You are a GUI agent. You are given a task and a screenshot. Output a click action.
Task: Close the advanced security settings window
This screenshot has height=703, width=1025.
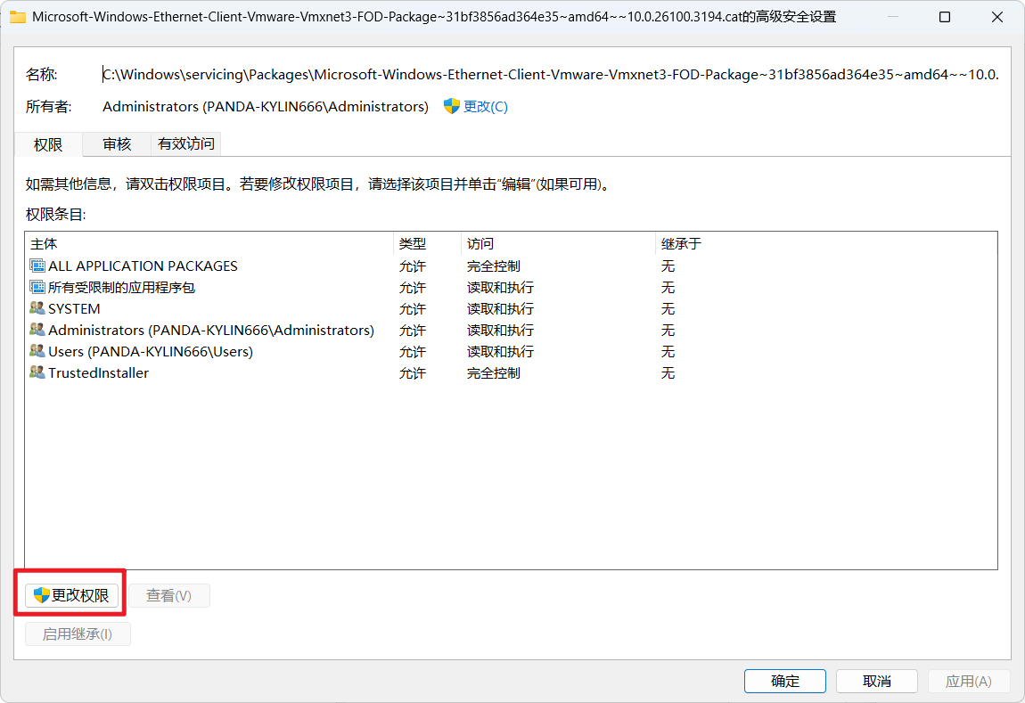click(x=996, y=17)
